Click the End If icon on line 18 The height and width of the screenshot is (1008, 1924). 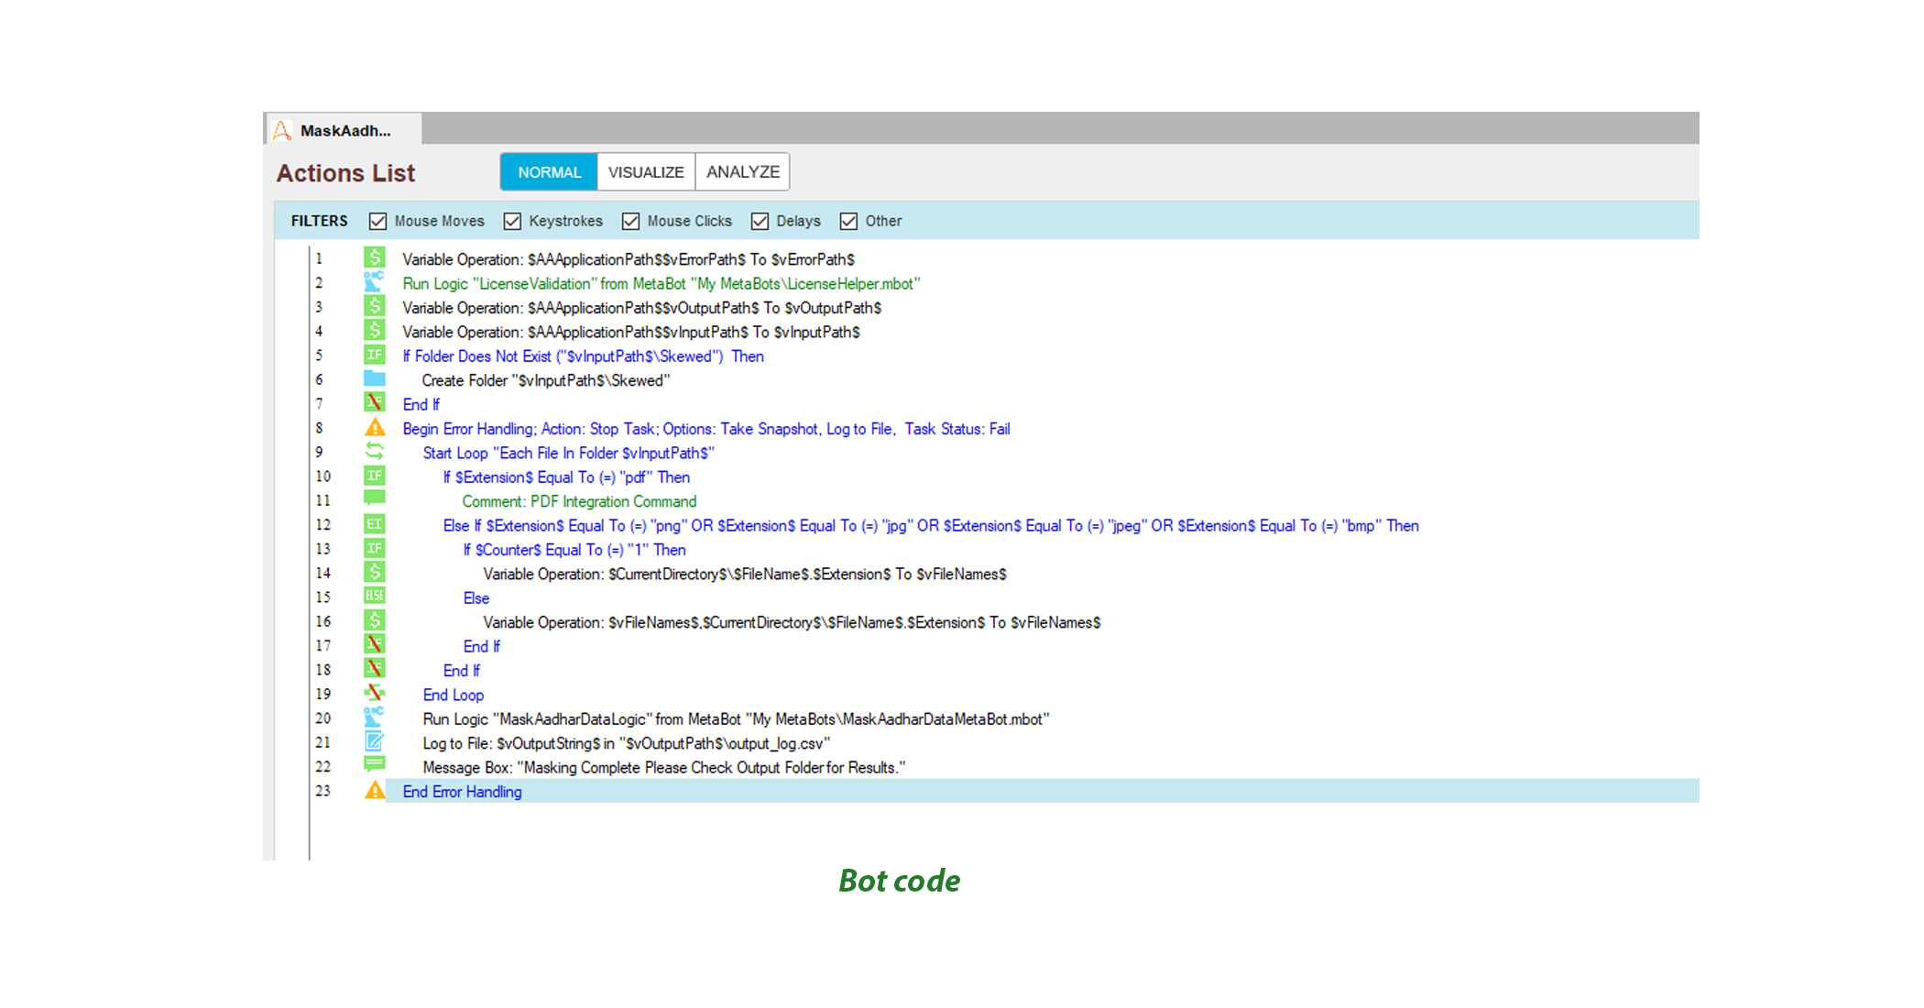point(375,670)
